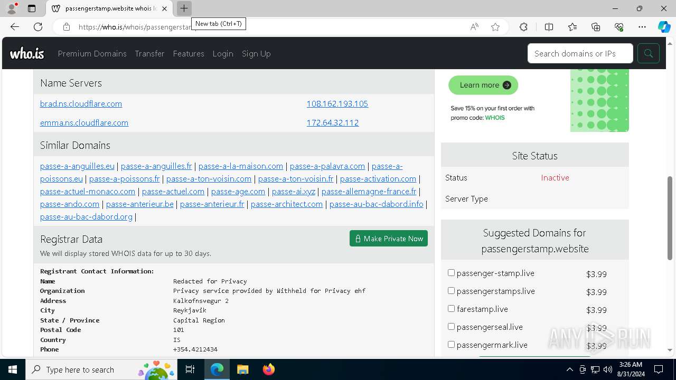Open the Login nav item
This screenshot has height=380, width=676.
[223, 53]
